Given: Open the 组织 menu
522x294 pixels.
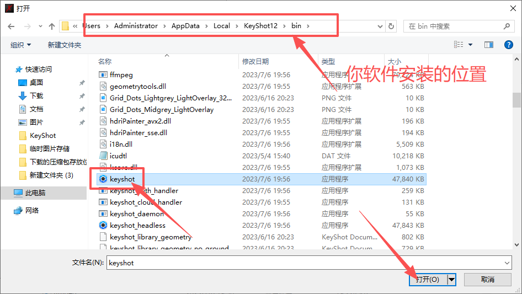Looking at the screenshot, I should [20, 45].
